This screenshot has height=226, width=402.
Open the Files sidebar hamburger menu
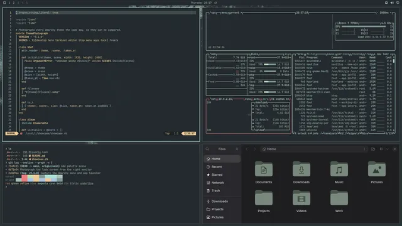point(237,149)
